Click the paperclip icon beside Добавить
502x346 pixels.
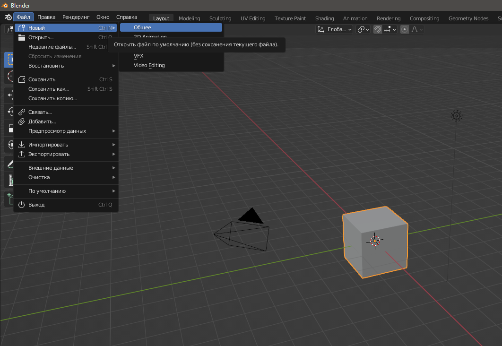click(x=21, y=121)
